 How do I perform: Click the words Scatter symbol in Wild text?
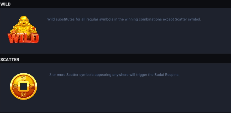(188, 19)
